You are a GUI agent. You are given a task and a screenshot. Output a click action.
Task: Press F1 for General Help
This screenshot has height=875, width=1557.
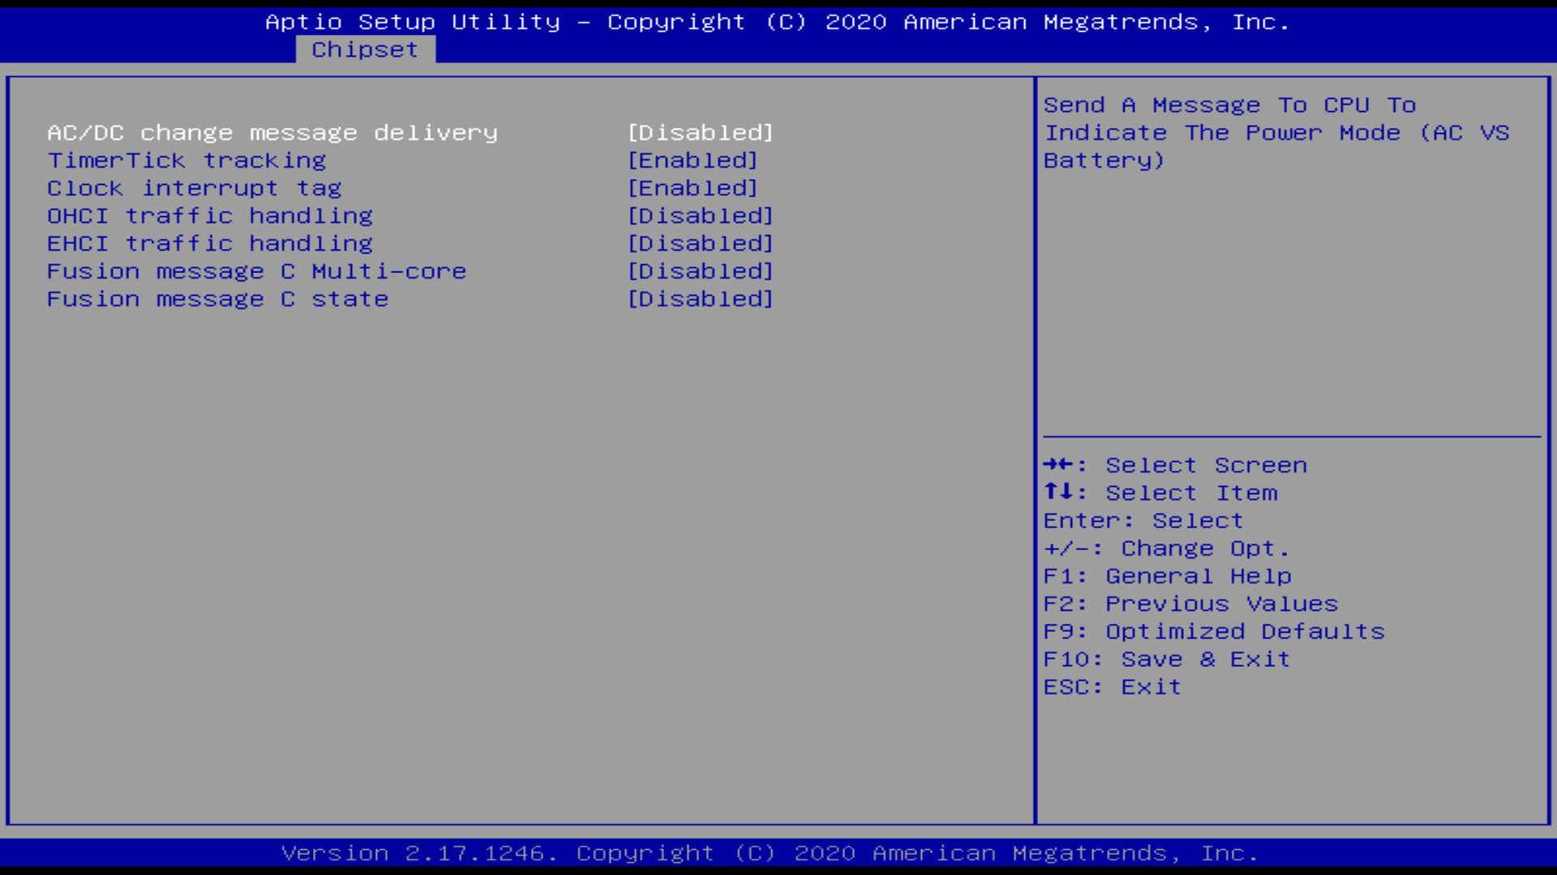point(1168,576)
